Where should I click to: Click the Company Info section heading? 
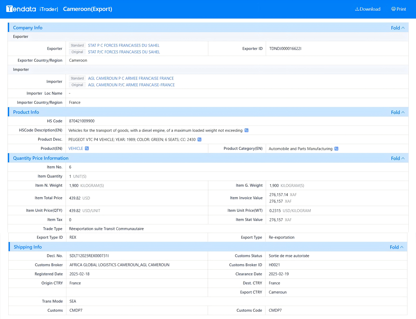tap(28, 27)
